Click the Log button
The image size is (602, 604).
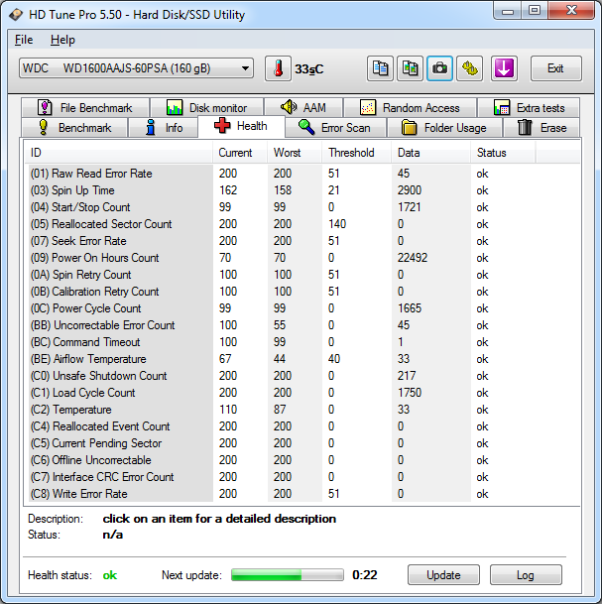coord(526,574)
